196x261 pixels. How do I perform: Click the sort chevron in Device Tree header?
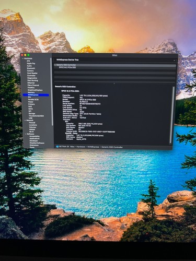tap(174, 60)
